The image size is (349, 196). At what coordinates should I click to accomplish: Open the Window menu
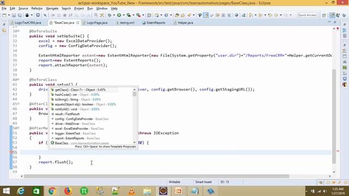(102, 9)
